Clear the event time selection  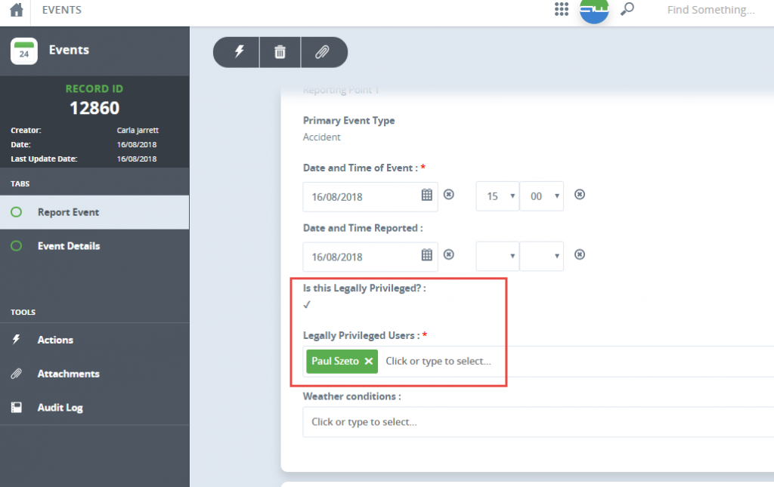tap(580, 195)
